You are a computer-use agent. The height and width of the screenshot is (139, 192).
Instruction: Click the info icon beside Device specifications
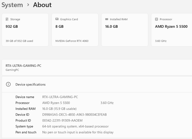(x=8, y=84)
